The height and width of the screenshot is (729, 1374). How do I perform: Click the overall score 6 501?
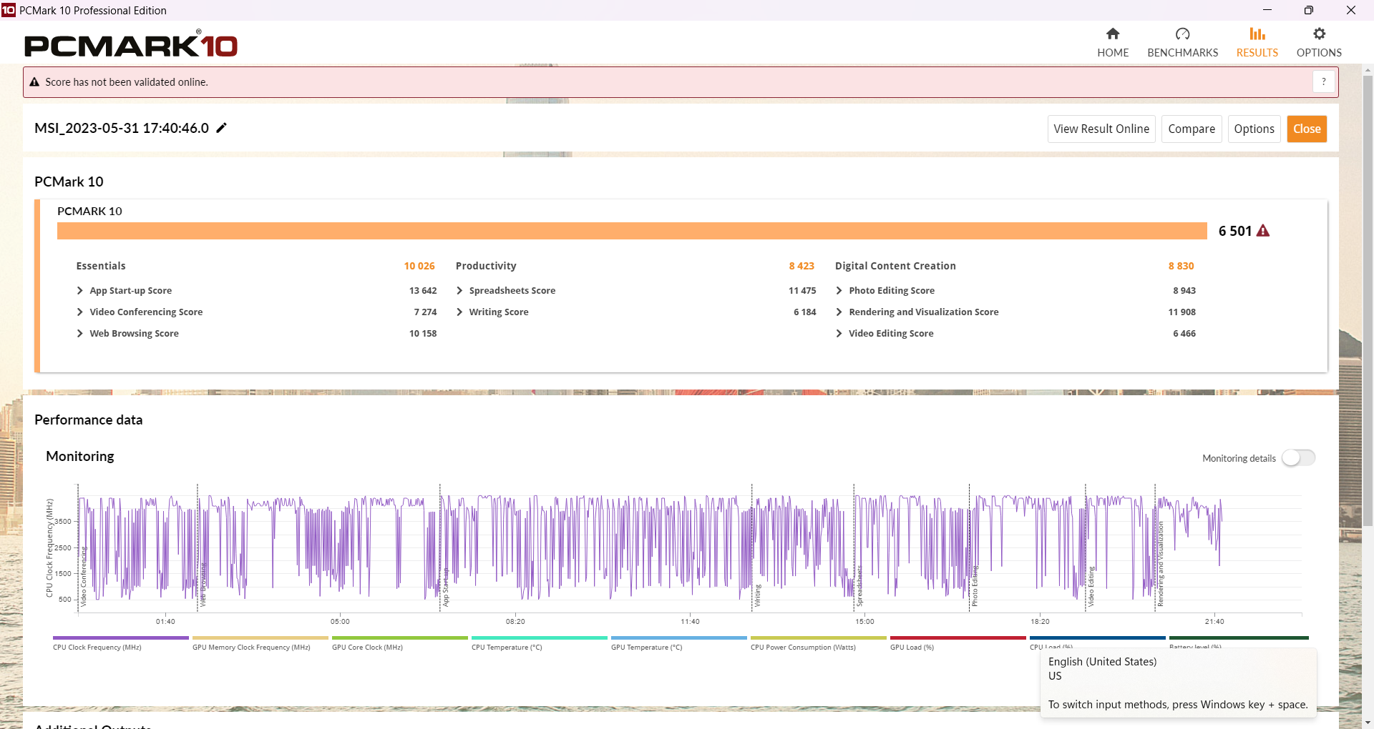[1235, 231]
